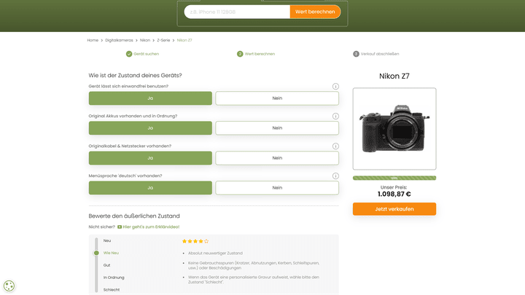The width and height of the screenshot is (525, 295).
Task: Click video icon beside Erklärvideo link
Action: 120,227
